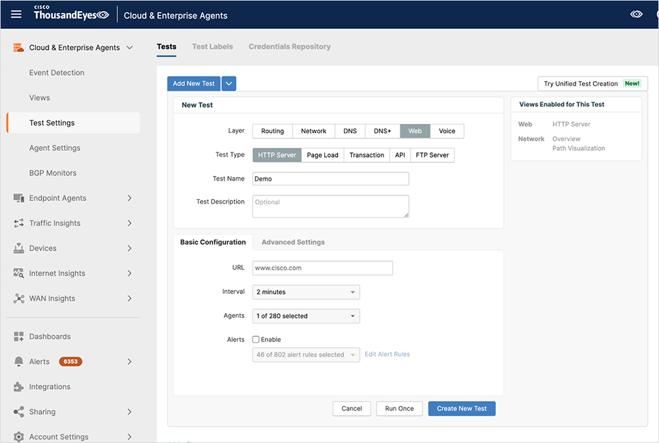Click the Devices sidebar icon
The height and width of the screenshot is (443, 659).
click(18, 249)
